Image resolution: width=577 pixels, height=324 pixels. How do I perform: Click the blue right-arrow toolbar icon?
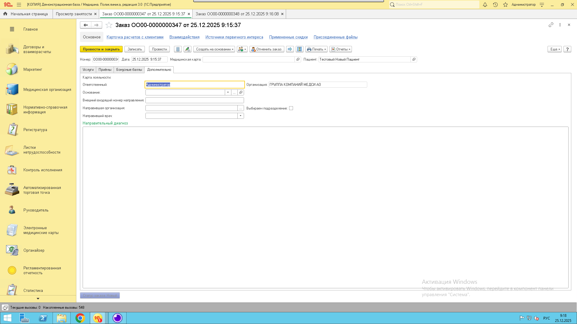[x=290, y=49]
